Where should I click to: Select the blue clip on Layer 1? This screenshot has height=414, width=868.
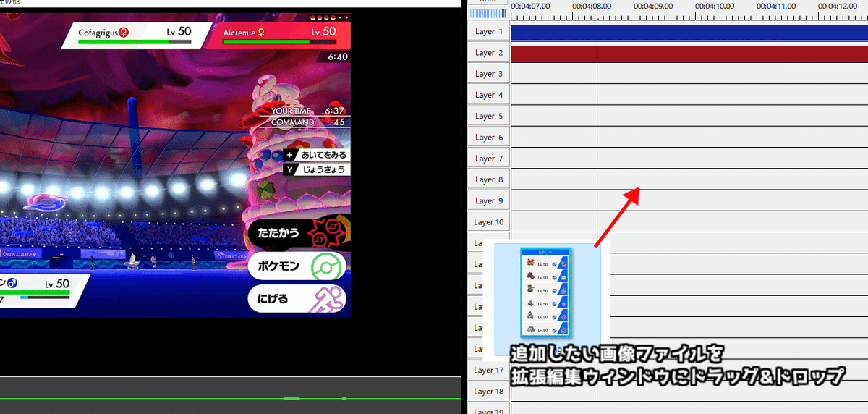(x=689, y=32)
